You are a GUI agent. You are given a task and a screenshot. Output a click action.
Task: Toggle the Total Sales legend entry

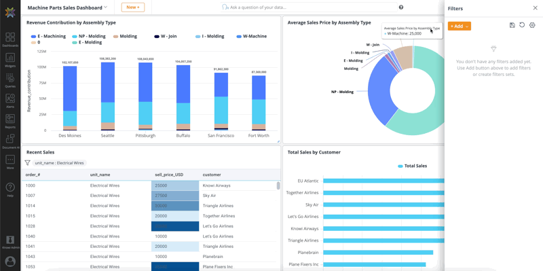413,166
